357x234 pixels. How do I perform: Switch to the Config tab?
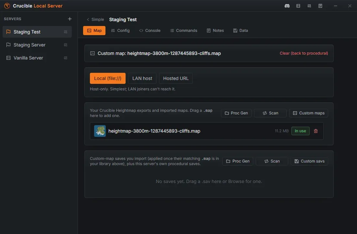(120, 31)
